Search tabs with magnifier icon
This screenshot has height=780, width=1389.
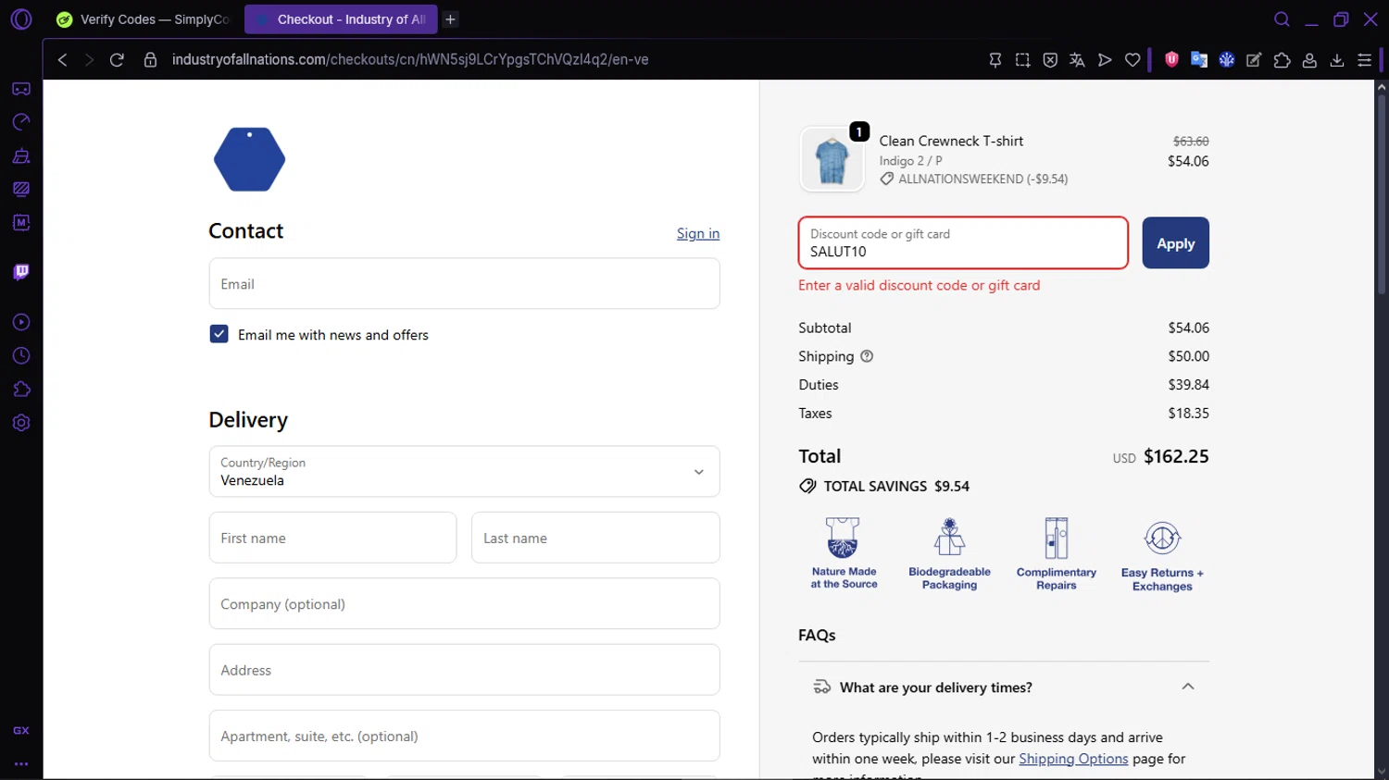point(1282,19)
